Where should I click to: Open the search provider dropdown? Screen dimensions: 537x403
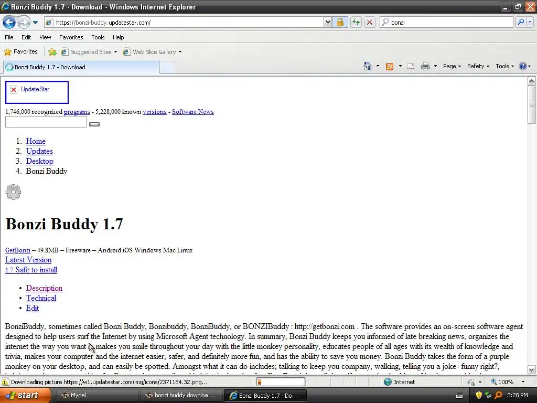point(530,22)
